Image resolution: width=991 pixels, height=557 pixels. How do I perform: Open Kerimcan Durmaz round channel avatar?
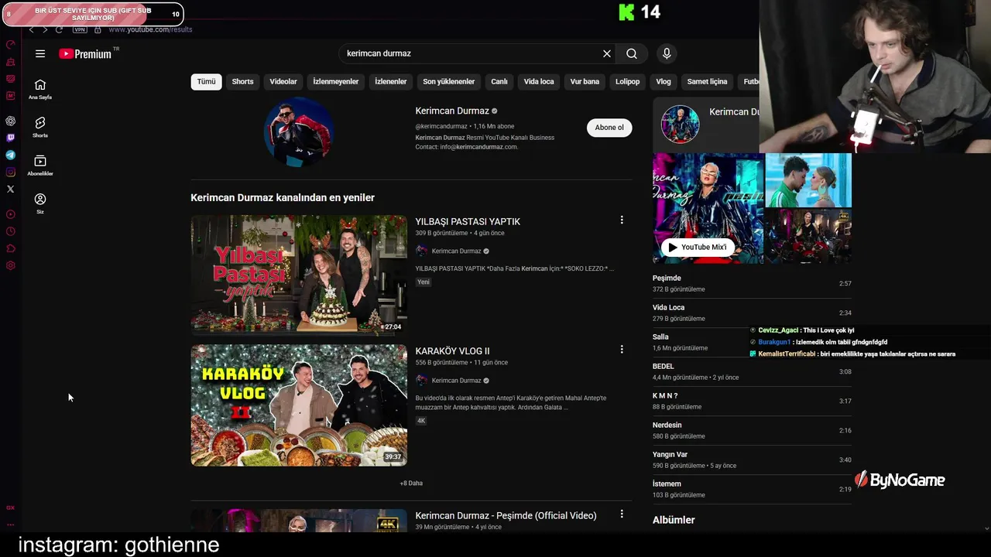299,132
